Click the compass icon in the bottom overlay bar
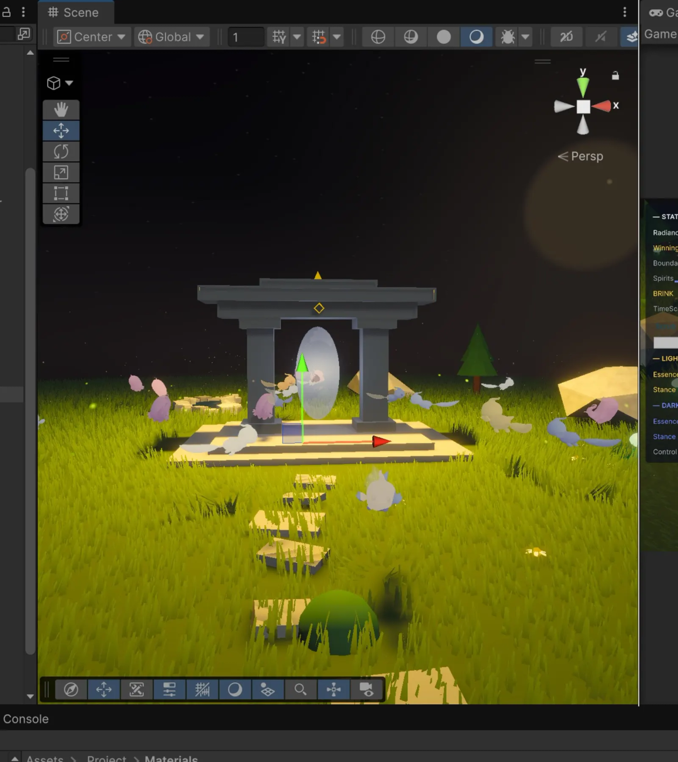 [x=71, y=689]
